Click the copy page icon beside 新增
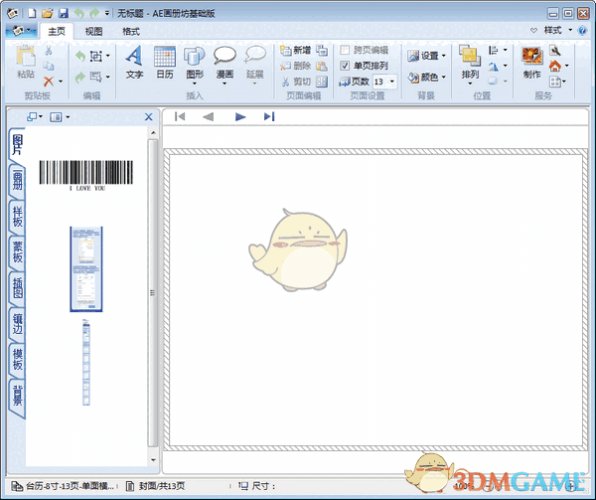Screen dimensions: 596x500 (322, 50)
